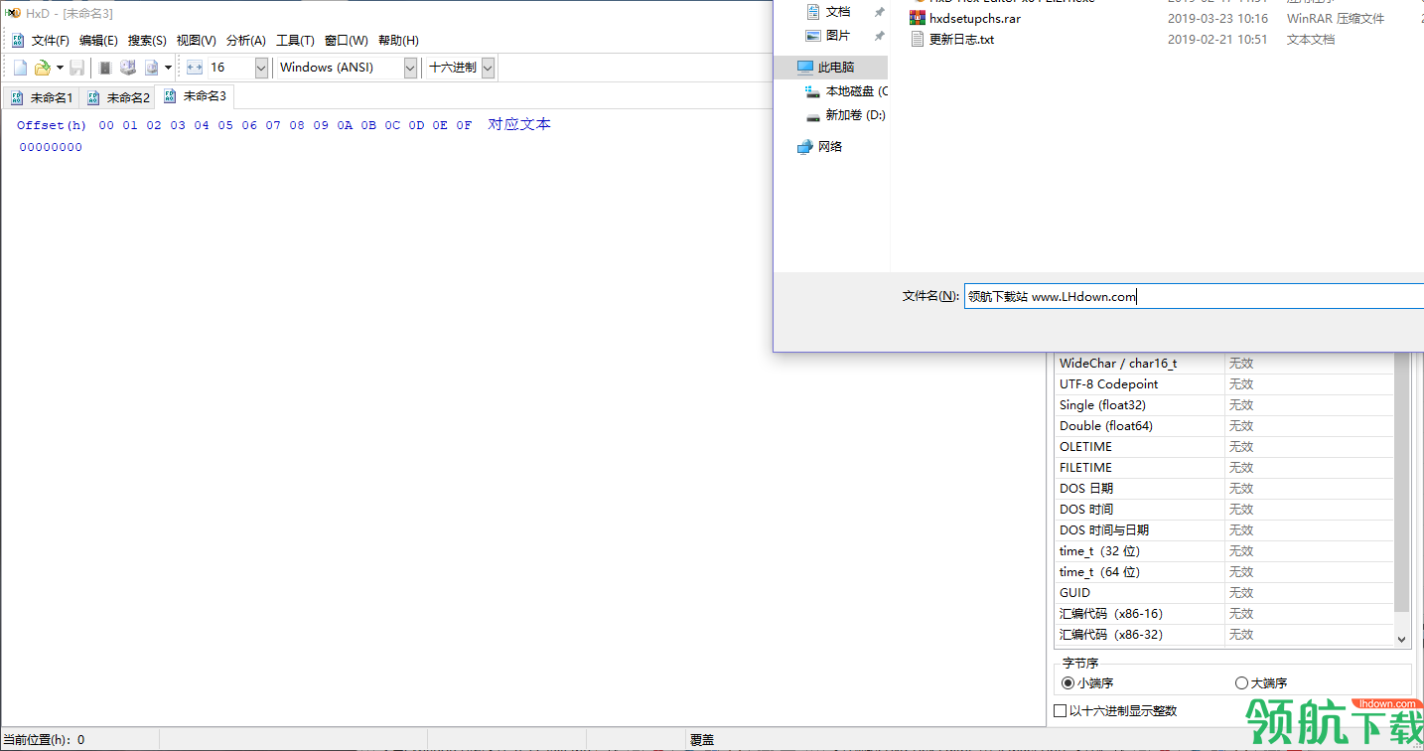Expand the Open file recent-files arrow
The image size is (1424, 751).
click(60, 68)
